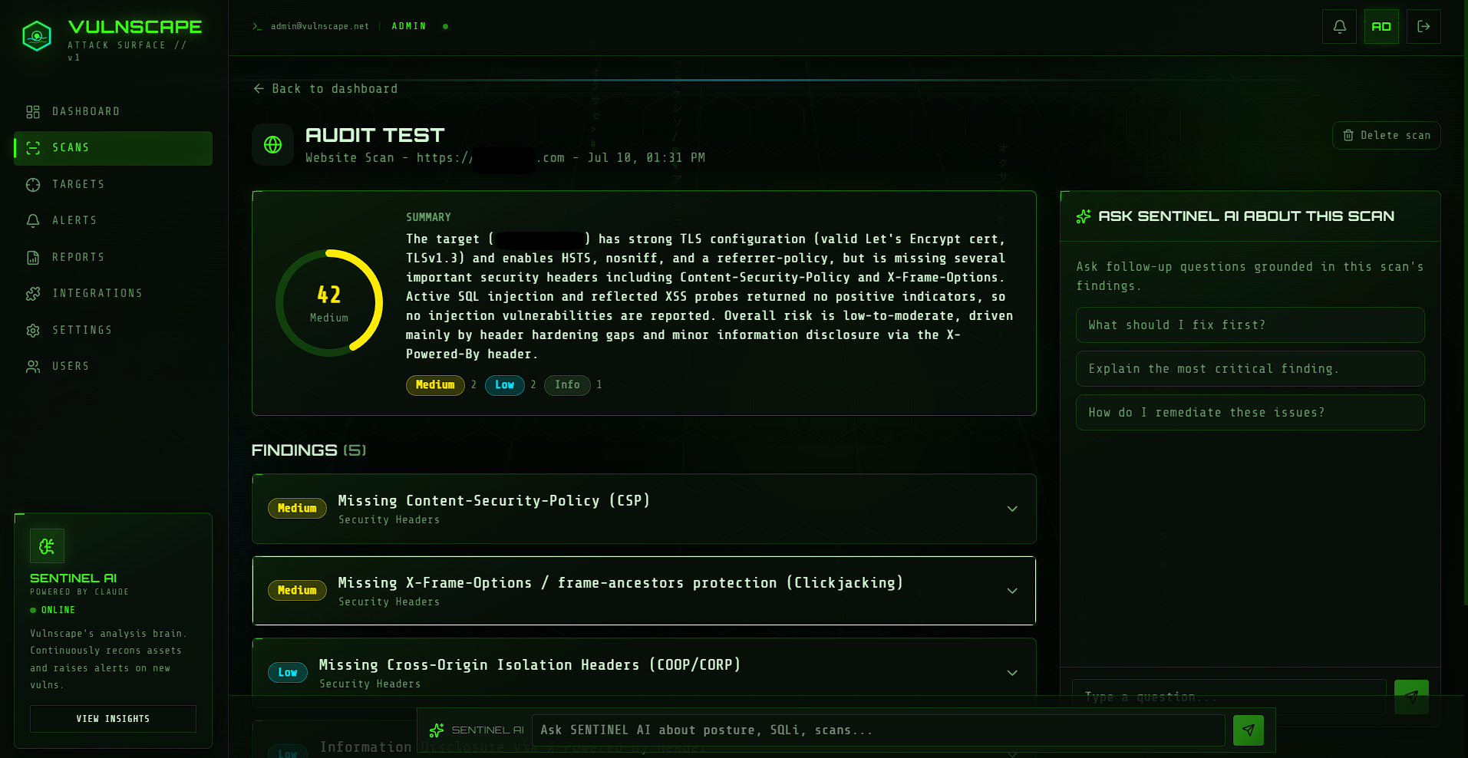Click the globe icon beside Audit Test
The image size is (1468, 758).
273,144
